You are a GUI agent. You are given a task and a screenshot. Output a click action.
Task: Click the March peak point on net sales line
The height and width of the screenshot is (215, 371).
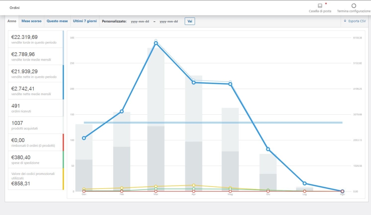point(156,43)
